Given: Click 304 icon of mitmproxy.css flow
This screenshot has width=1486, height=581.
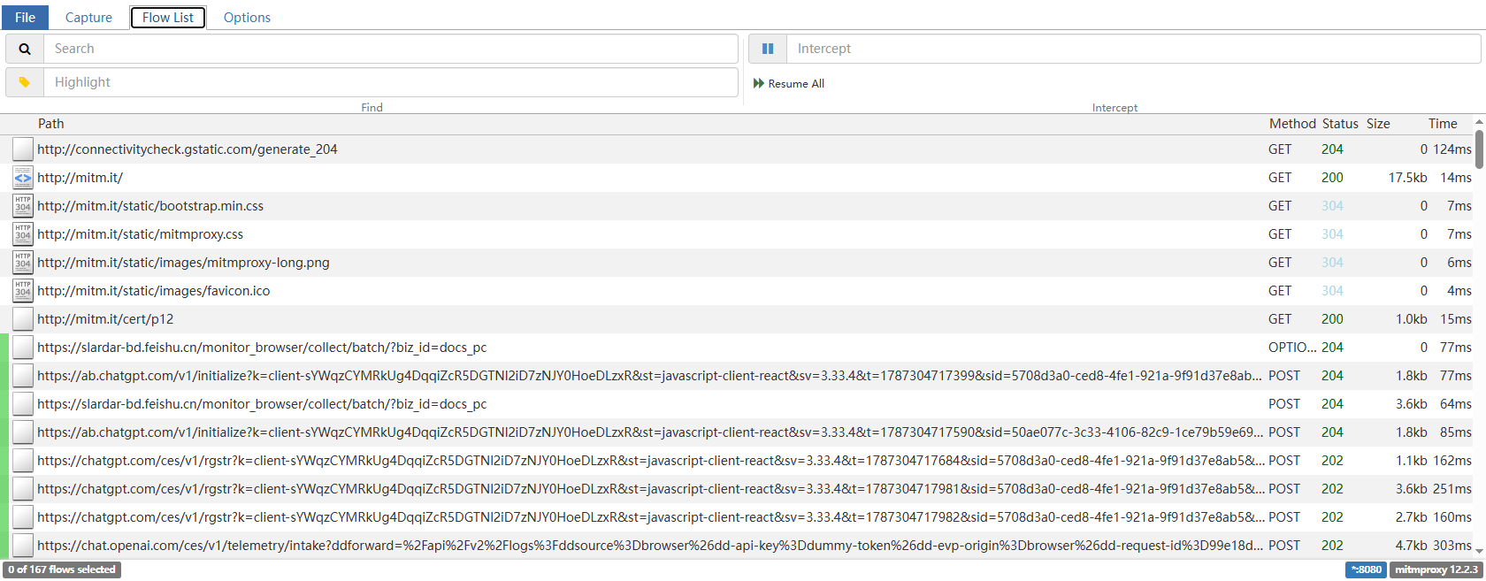Looking at the screenshot, I should [x=23, y=234].
